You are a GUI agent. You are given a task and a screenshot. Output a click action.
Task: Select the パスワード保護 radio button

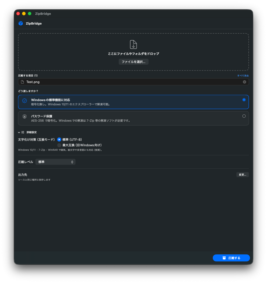click(x=244, y=116)
